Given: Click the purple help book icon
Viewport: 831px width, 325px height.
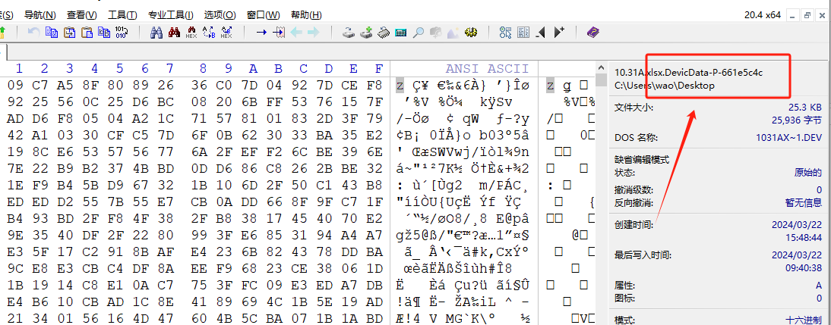Looking at the screenshot, I should 592,32.
